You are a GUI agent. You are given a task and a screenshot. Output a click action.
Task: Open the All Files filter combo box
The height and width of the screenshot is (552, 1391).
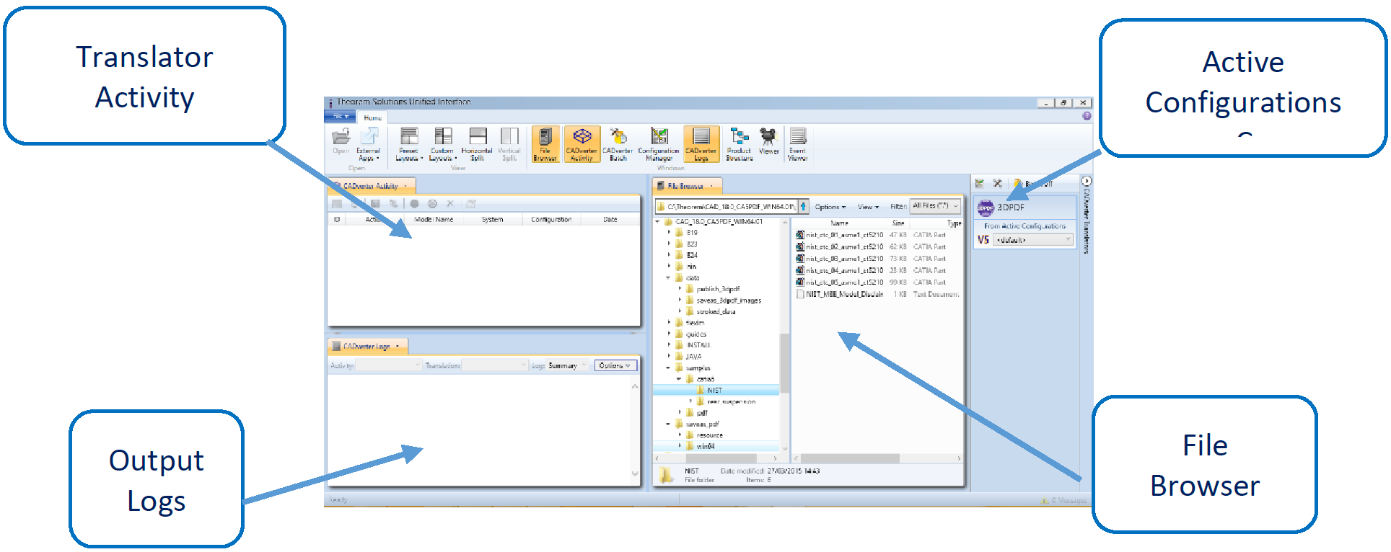(935, 206)
